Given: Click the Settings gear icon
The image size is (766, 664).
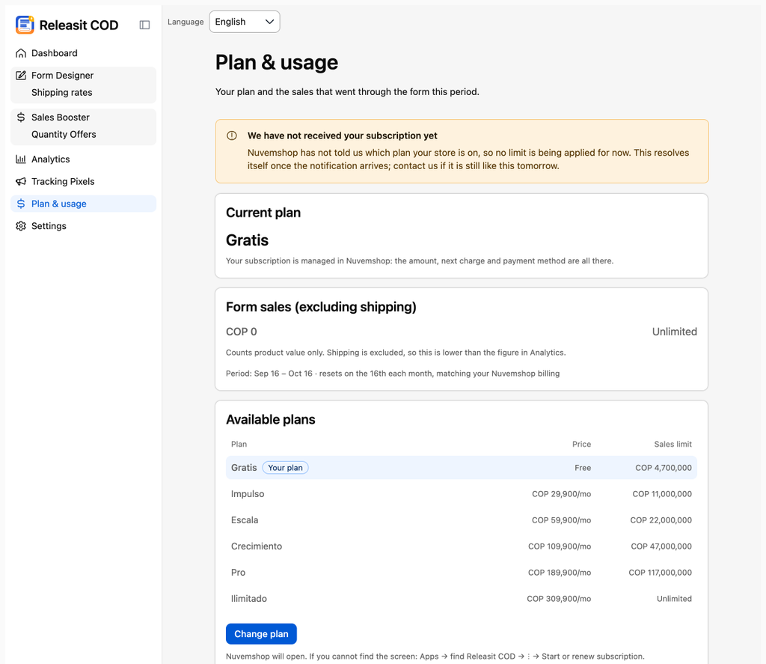Looking at the screenshot, I should tap(20, 226).
